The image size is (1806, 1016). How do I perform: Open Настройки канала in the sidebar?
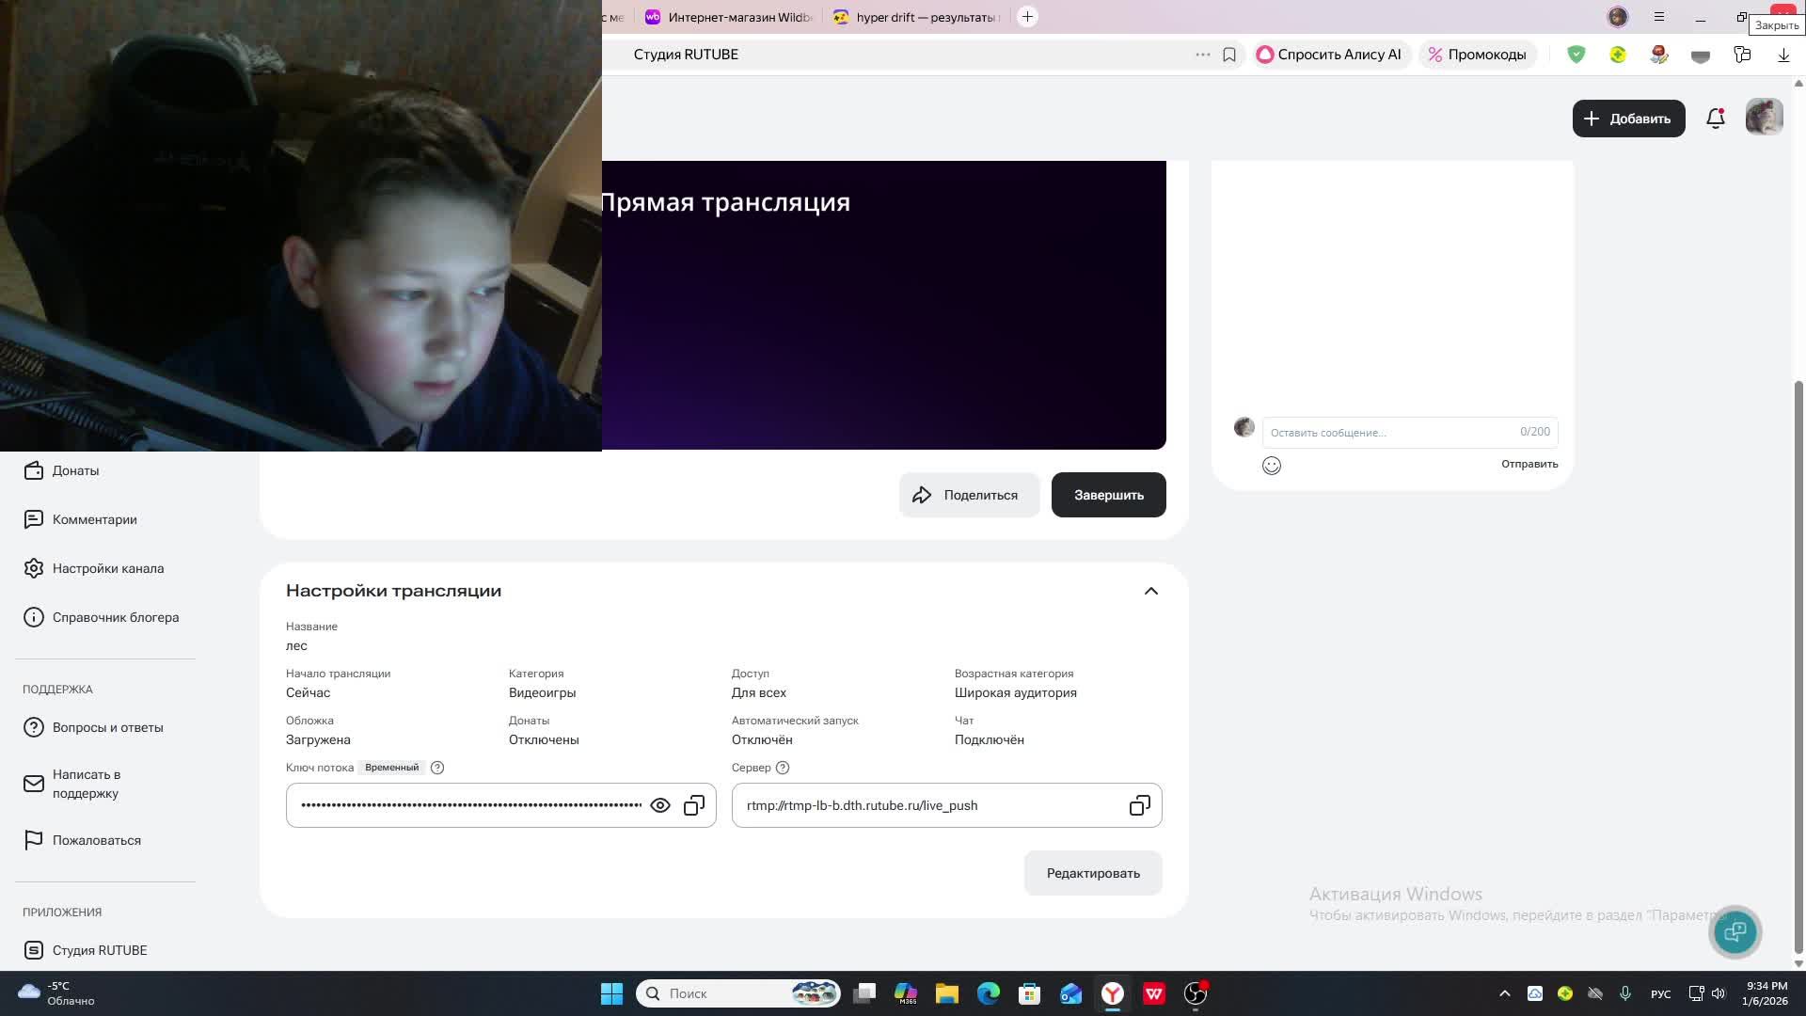pos(108,568)
